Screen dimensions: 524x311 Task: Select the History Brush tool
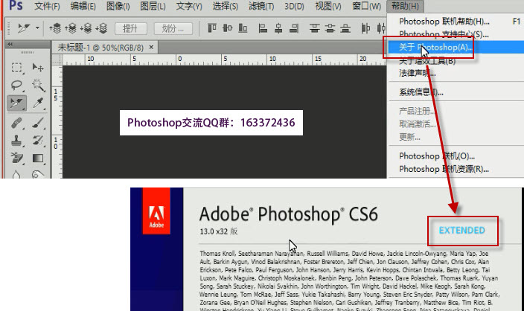coord(38,141)
